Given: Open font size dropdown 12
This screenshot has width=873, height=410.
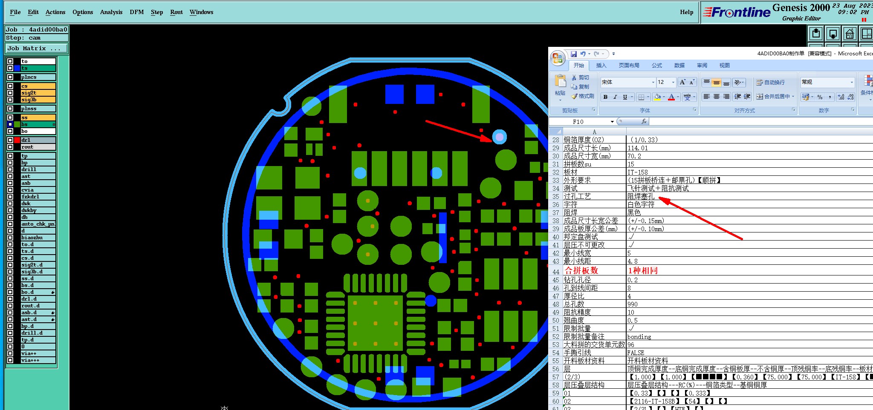Looking at the screenshot, I should click(x=673, y=82).
